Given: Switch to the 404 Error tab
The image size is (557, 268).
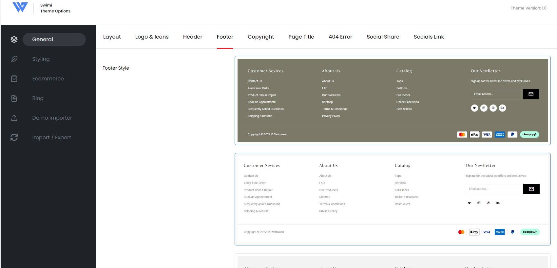Looking at the screenshot, I should coord(340,37).
